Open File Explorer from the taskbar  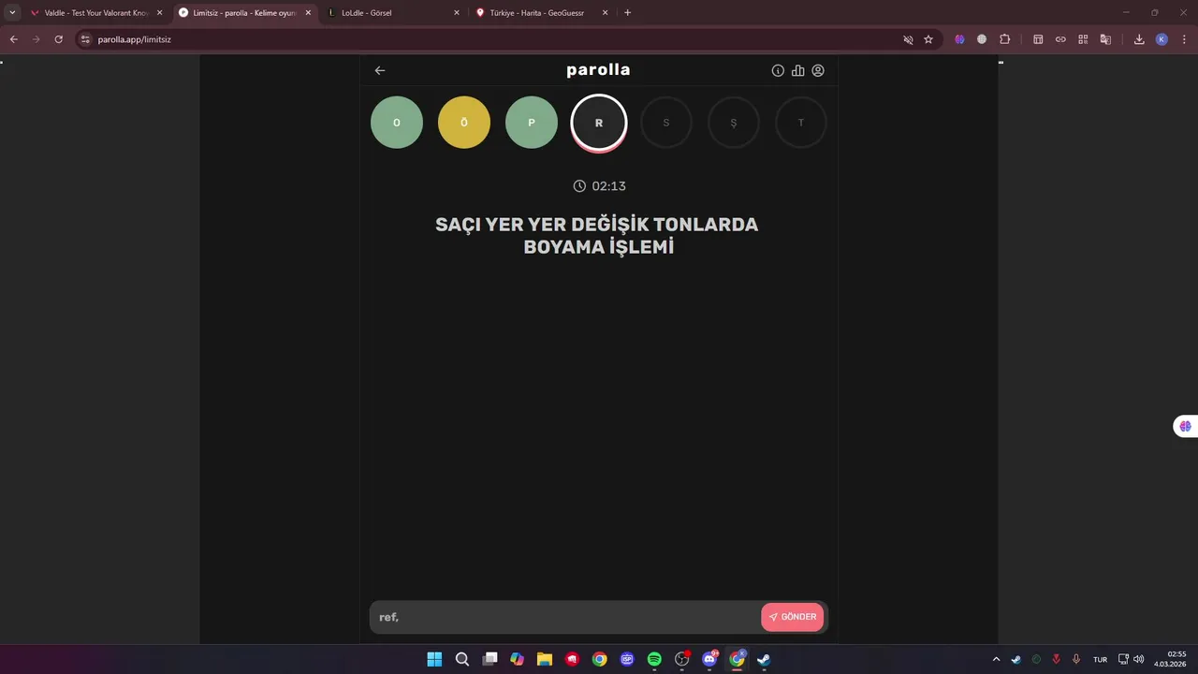(x=545, y=659)
